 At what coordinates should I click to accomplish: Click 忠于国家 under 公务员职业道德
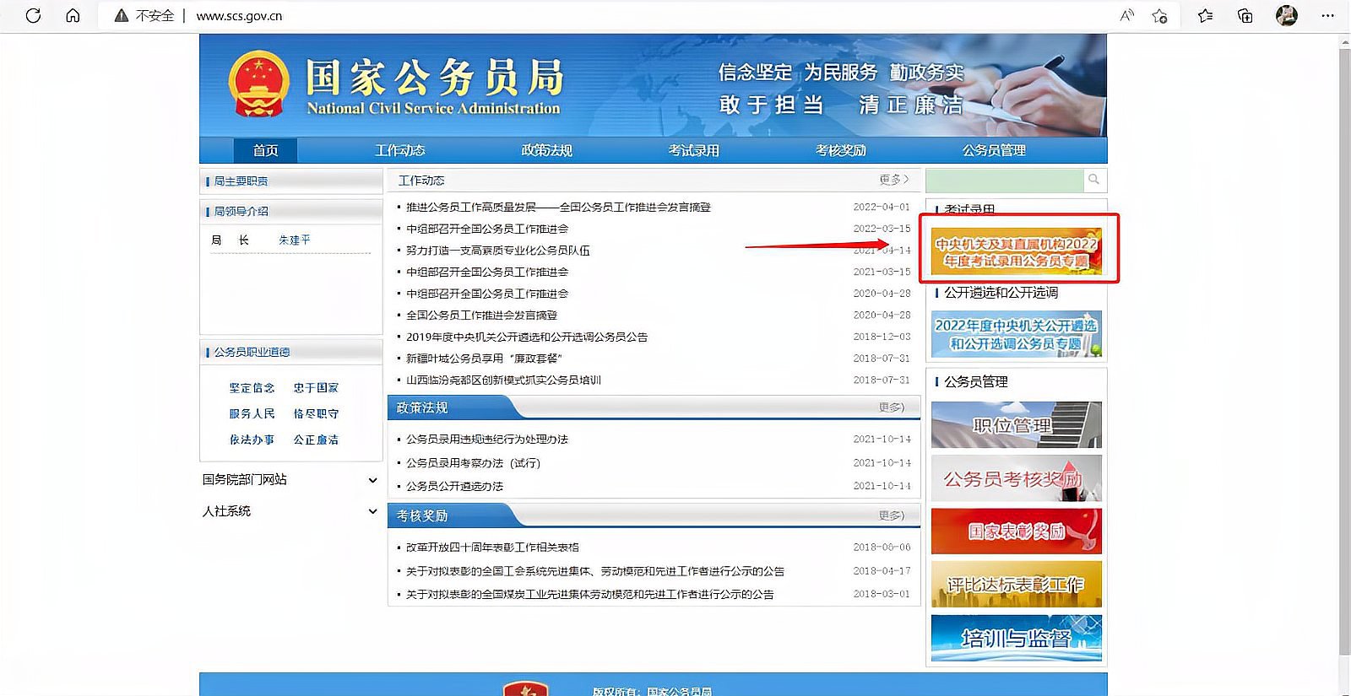316,388
